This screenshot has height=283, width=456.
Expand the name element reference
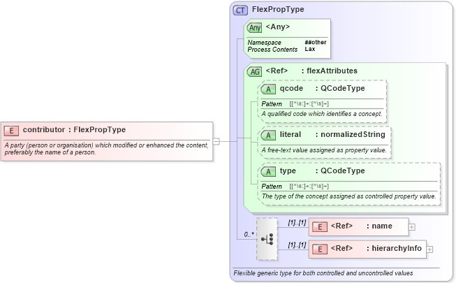[412, 227]
